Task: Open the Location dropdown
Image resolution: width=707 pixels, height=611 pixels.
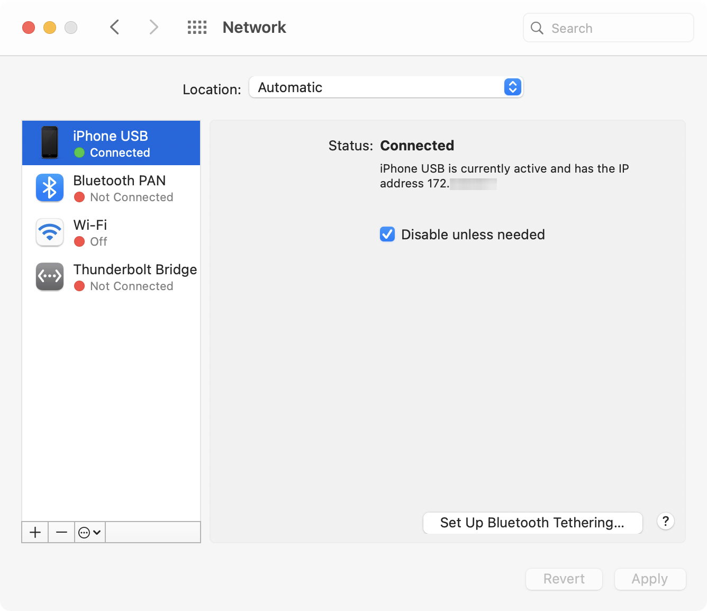Action: 386,87
